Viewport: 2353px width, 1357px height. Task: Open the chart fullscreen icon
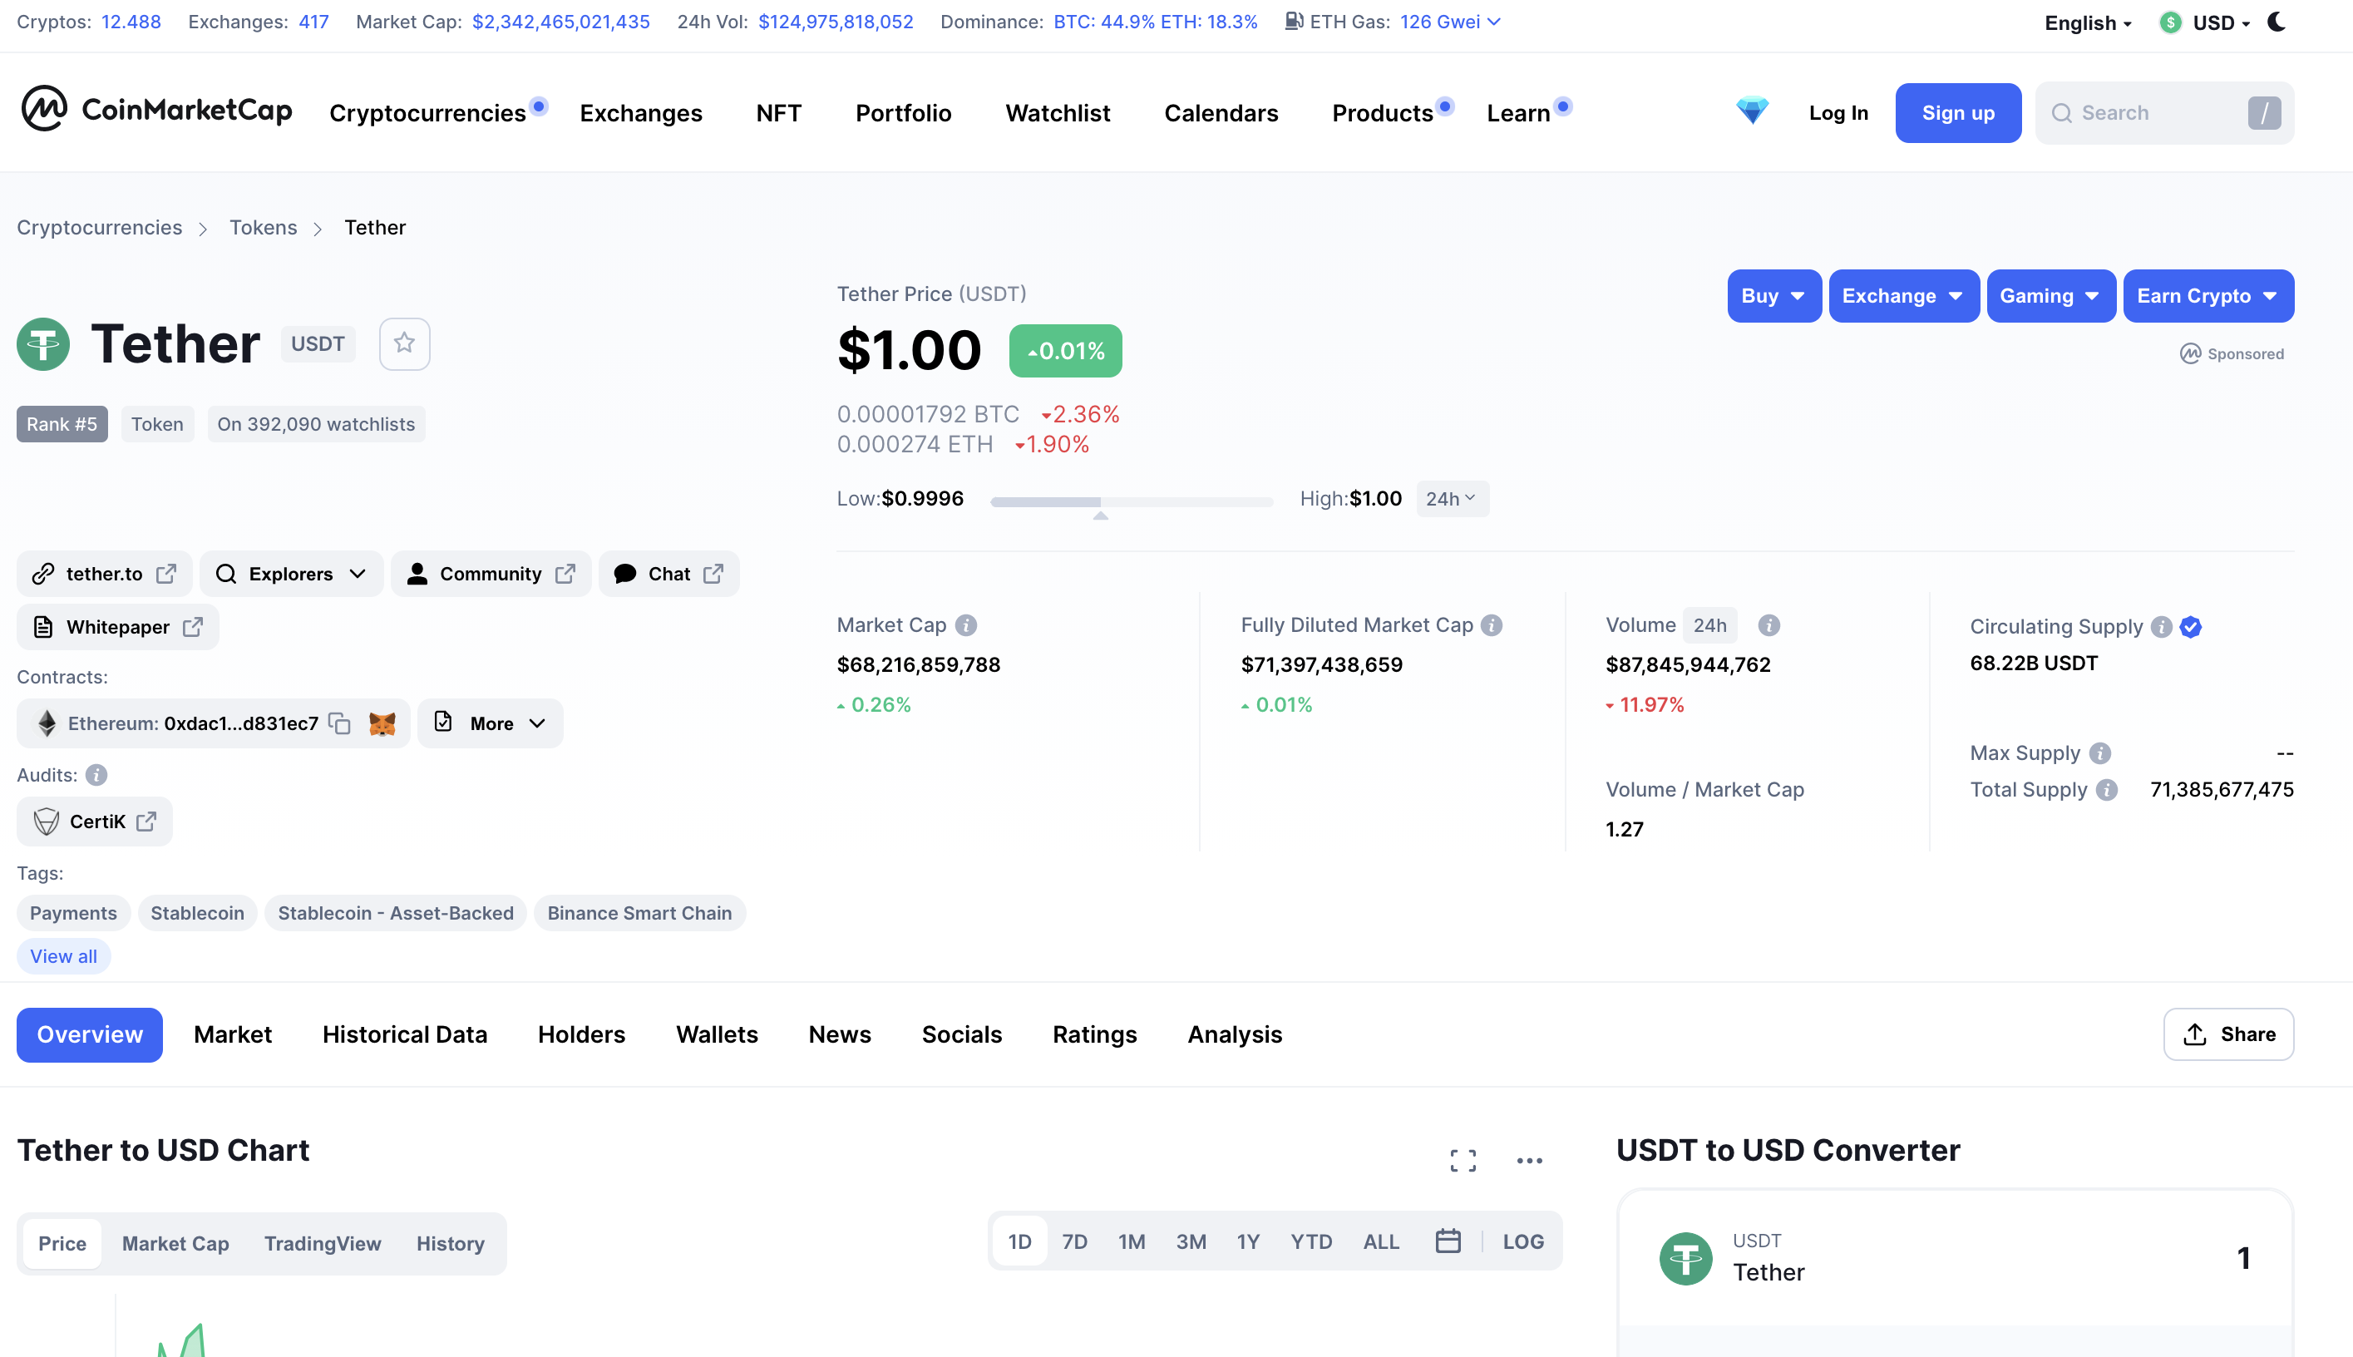[1463, 1159]
